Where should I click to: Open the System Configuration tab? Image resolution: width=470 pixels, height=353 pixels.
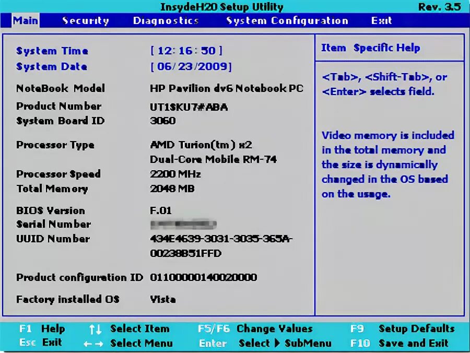[287, 20]
